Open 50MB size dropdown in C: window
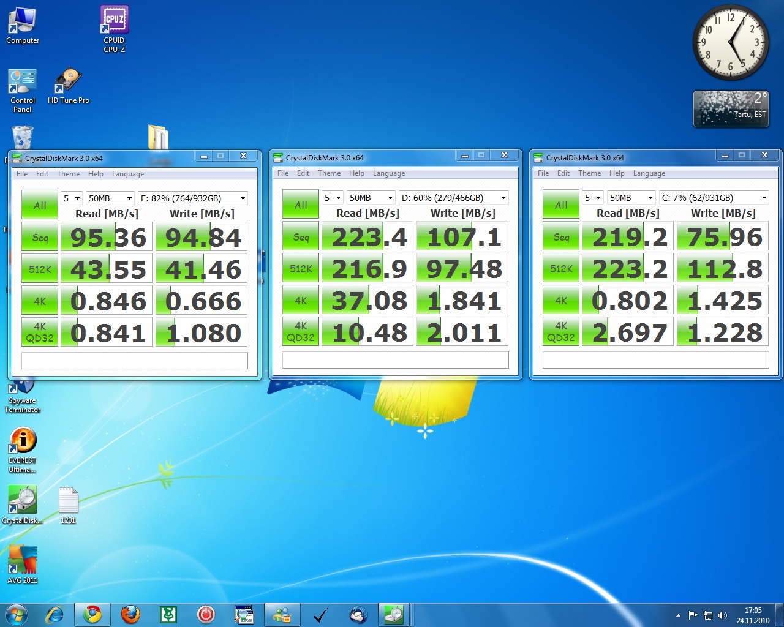Image resolution: width=784 pixels, height=627 pixels. (631, 198)
